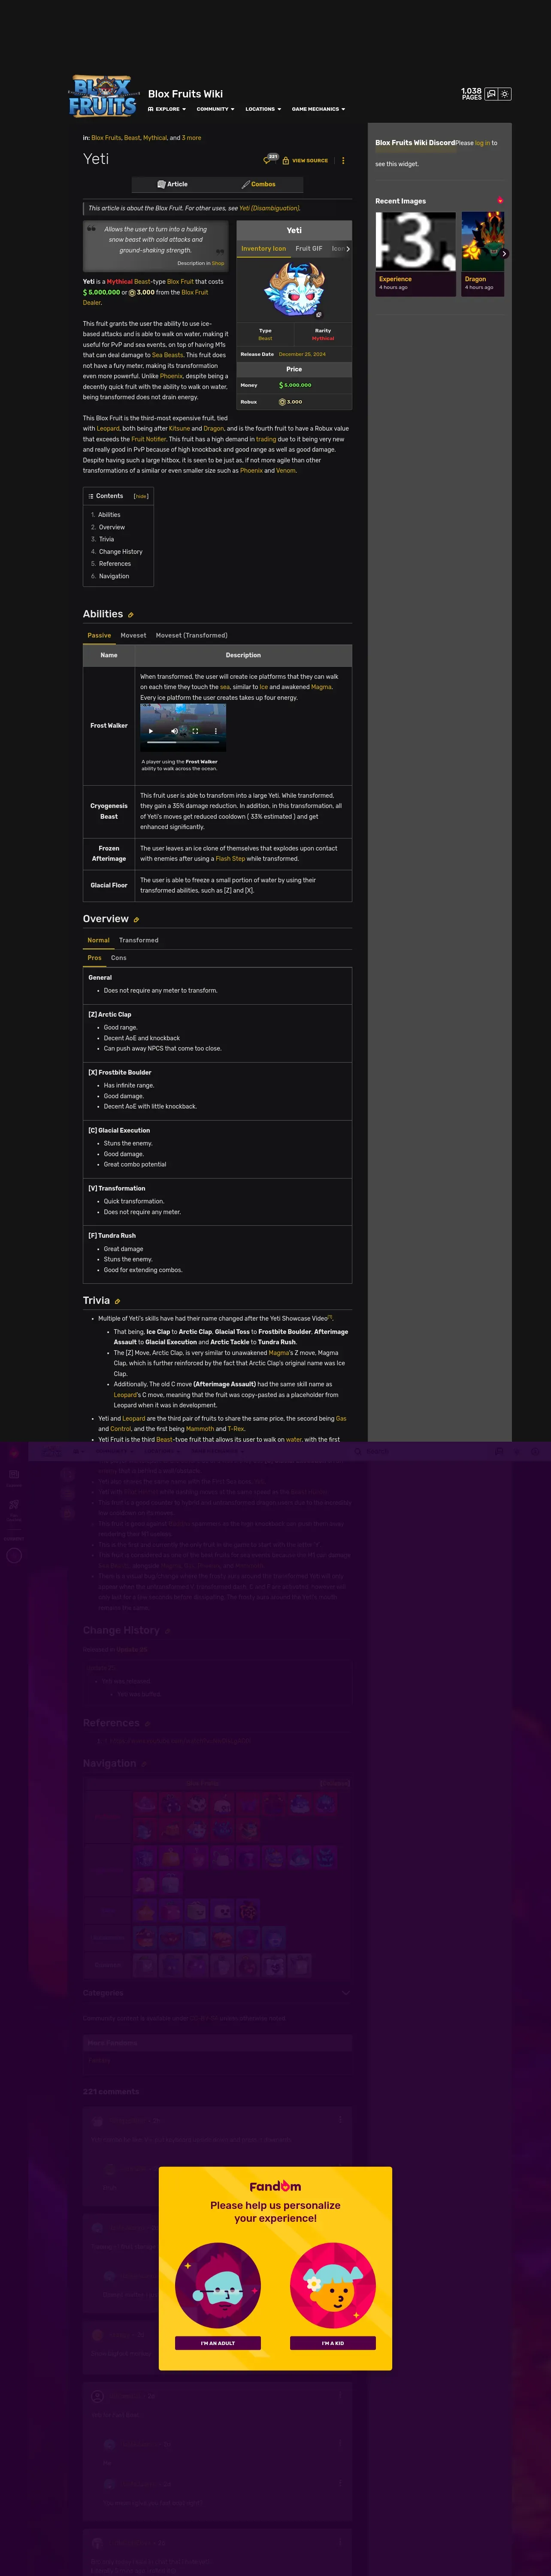Show more infobox tabs with the right arrow
The width and height of the screenshot is (551, 2576).
tap(348, 248)
